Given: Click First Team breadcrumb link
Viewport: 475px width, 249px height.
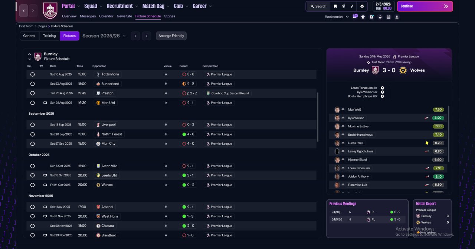Looking at the screenshot, I should 26,26.
